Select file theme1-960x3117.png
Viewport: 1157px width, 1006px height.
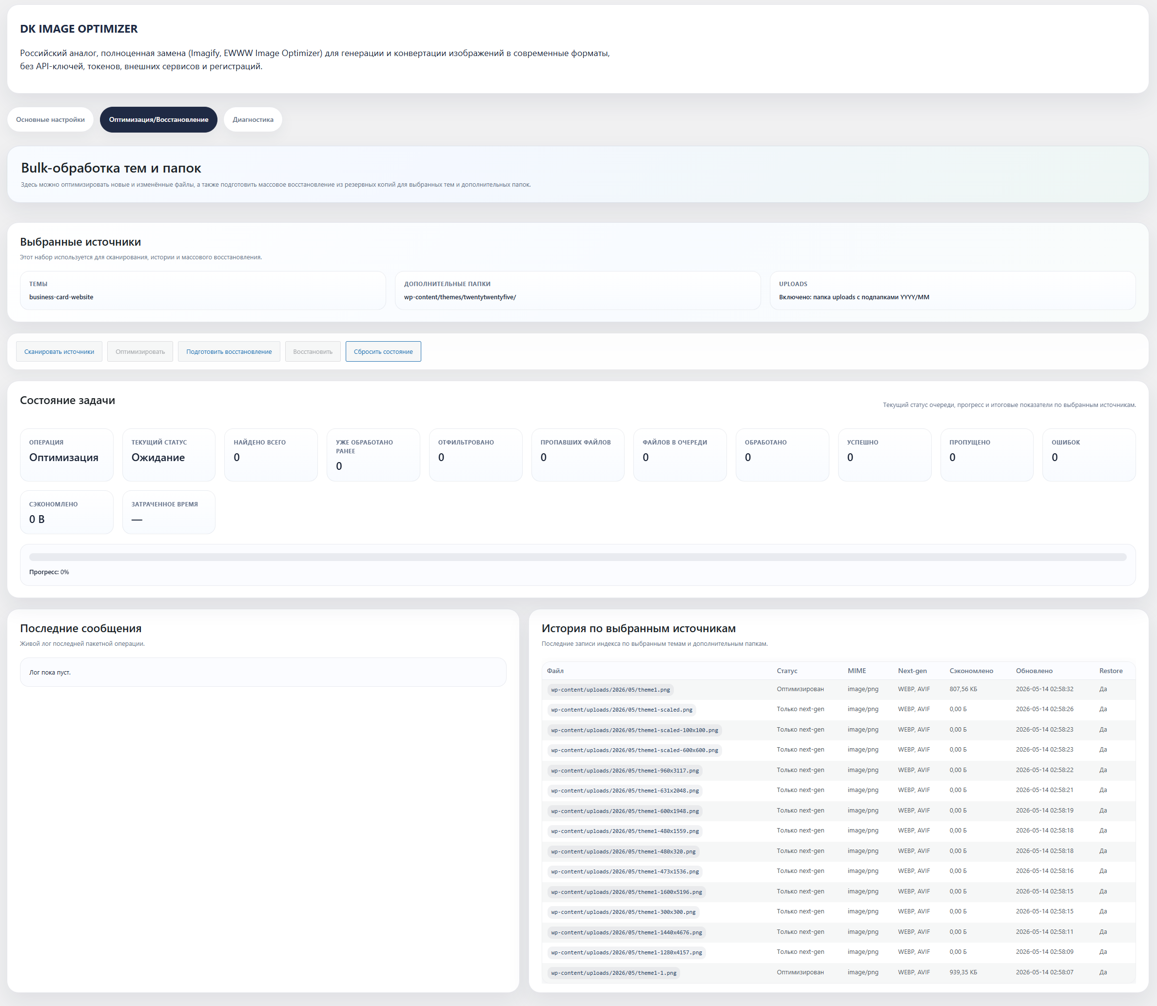pyautogui.click(x=625, y=770)
